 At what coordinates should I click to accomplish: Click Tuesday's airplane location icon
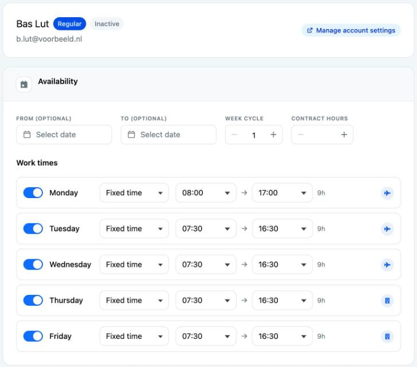tap(387, 229)
